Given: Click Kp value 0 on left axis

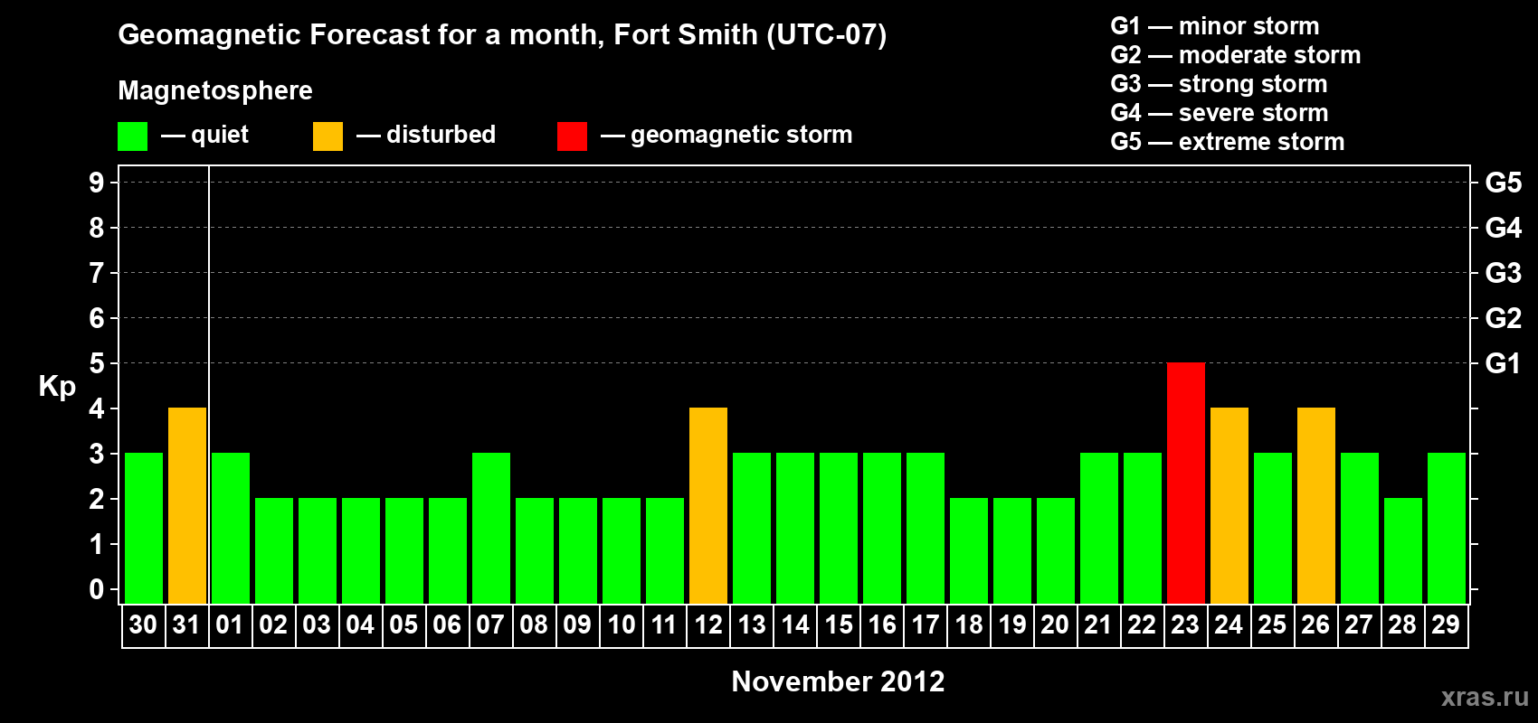Looking at the screenshot, I should (97, 589).
